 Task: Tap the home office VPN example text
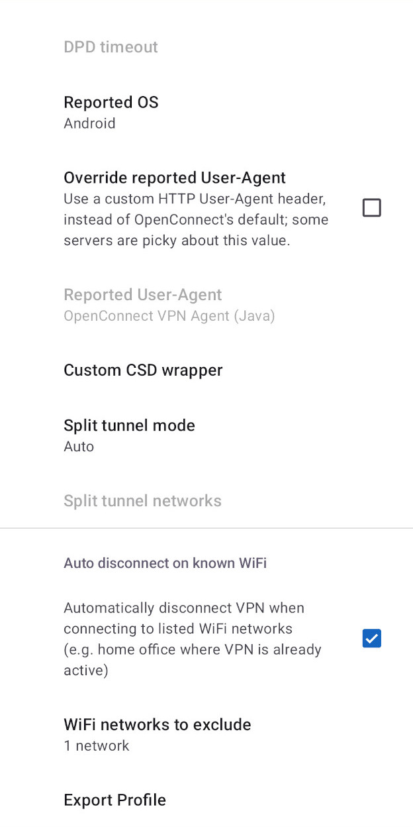click(x=193, y=660)
